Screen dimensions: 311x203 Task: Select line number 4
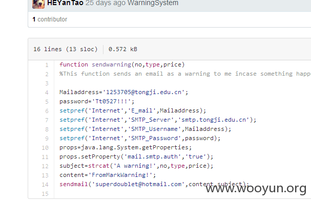coord(47,93)
